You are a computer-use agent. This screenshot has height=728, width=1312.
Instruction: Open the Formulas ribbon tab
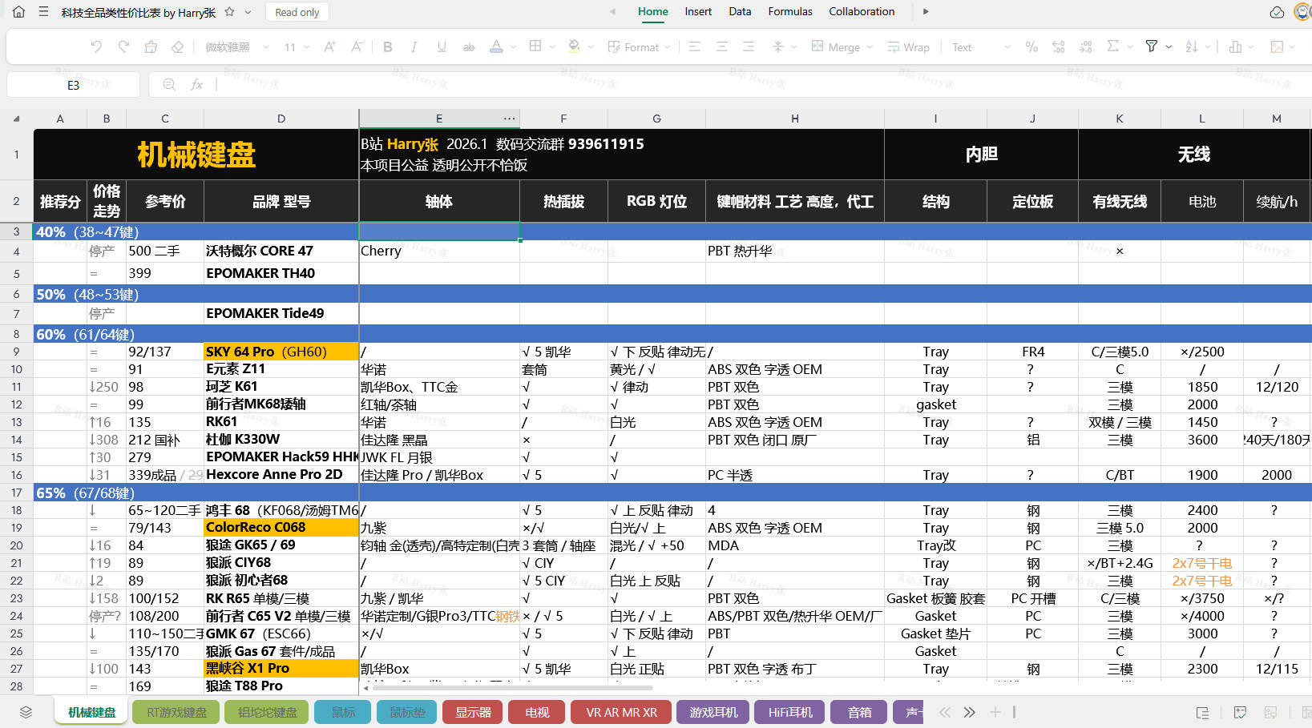tap(790, 12)
